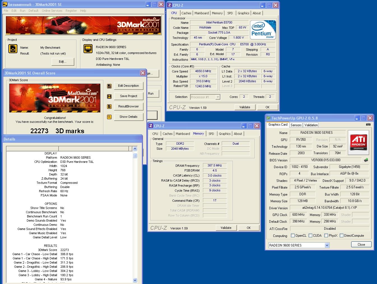
Task: Open the Processor #1 selection dropdown
Action: pos(218,97)
